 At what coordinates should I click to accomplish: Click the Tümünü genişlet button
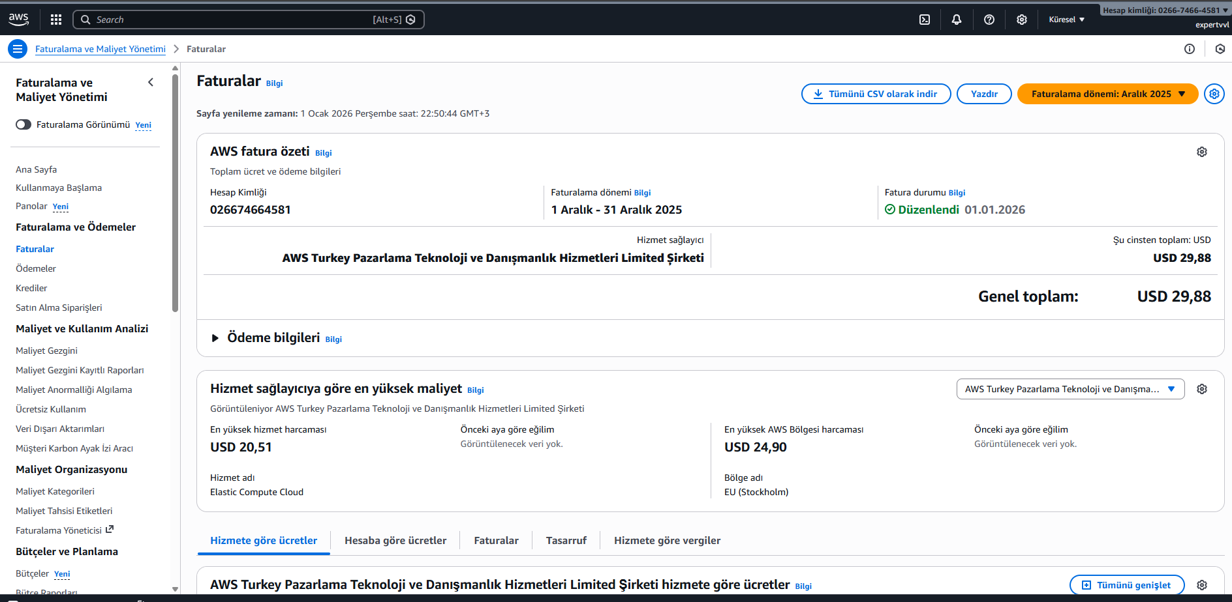(1127, 585)
